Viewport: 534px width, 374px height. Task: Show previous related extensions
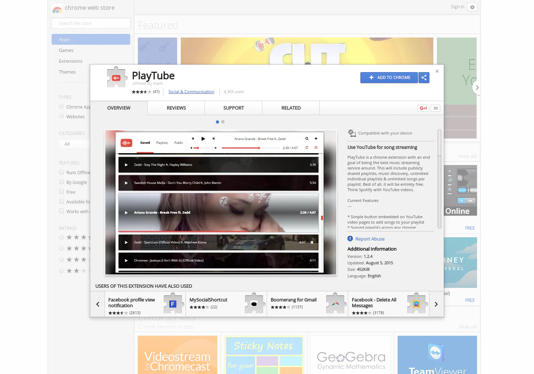pyautogui.click(x=98, y=304)
